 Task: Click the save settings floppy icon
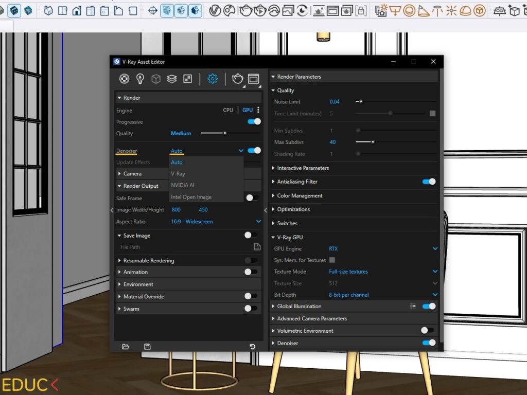point(147,347)
